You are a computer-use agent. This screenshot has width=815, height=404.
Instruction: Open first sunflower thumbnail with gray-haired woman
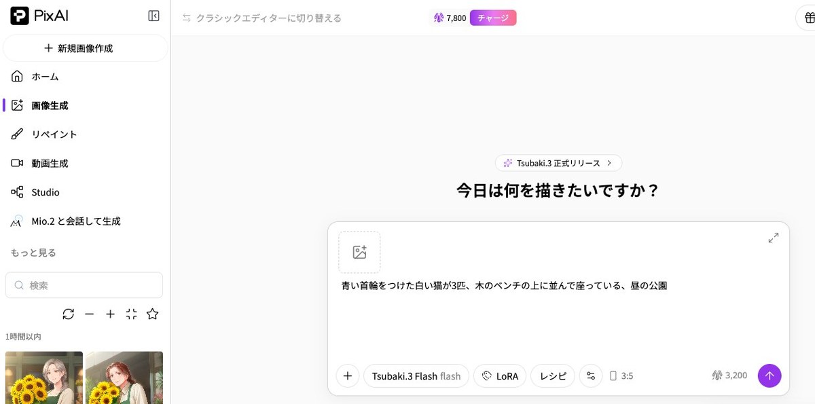tap(44, 378)
